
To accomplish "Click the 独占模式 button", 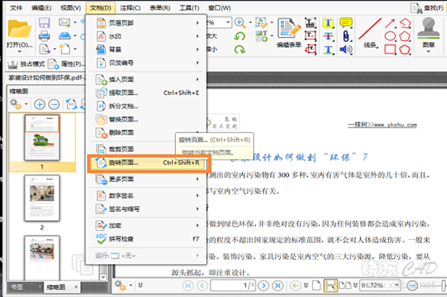I will tap(27, 64).
